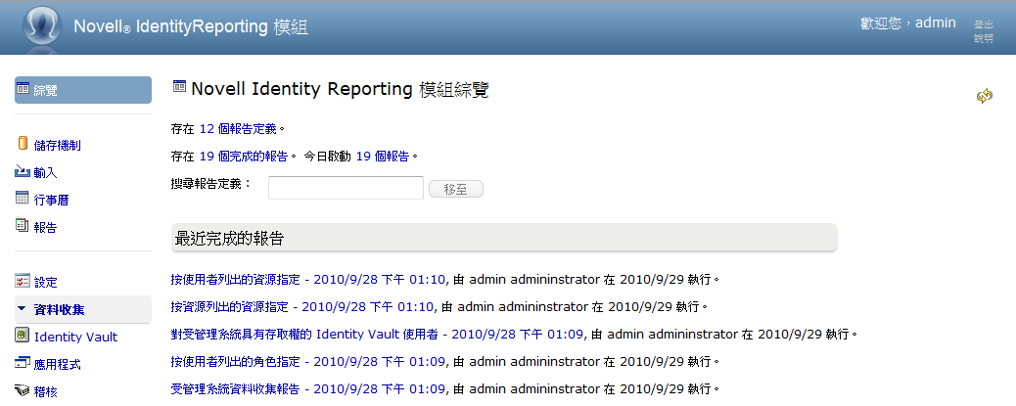Select Identity Vault under 資料收集

75,337
